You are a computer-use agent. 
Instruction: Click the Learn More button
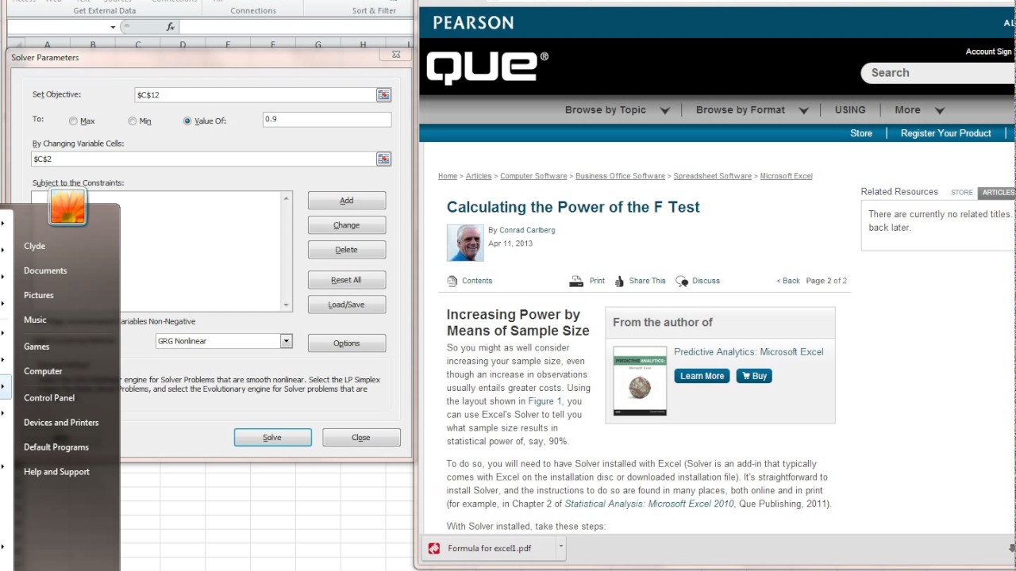click(702, 376)
